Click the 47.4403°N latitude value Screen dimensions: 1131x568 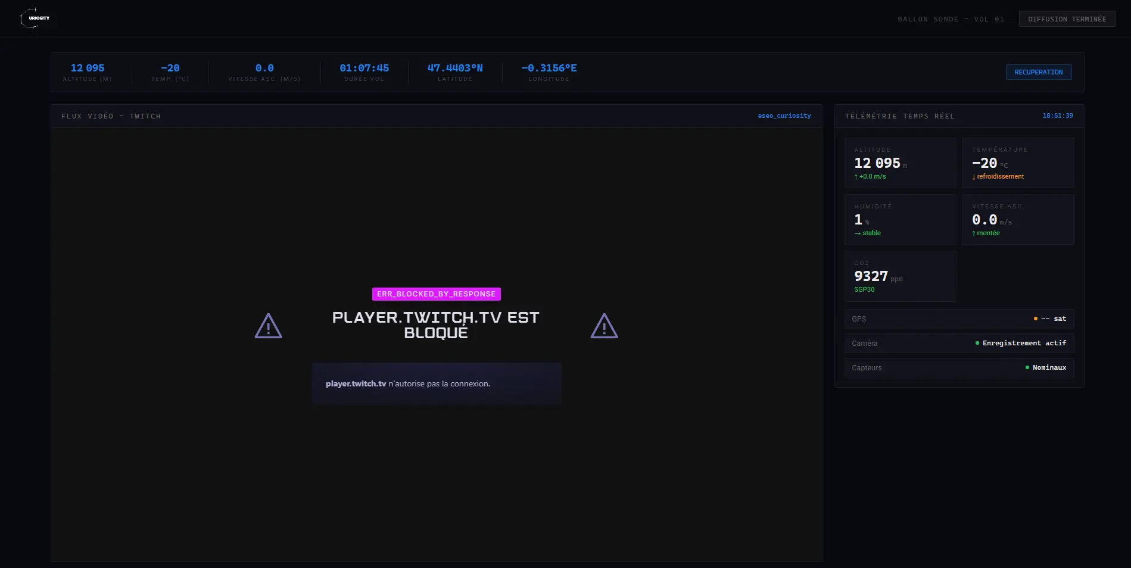[455, 68]
